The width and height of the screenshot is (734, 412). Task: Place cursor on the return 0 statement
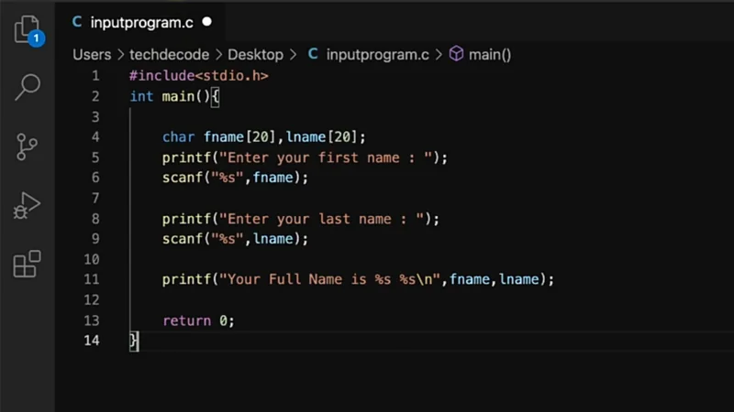[x=198, y=320]
